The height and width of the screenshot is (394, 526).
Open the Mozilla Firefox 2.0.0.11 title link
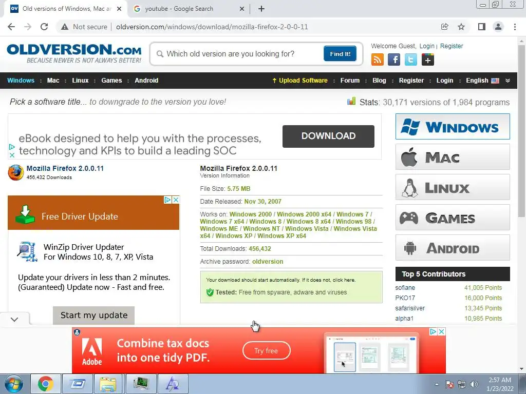point(65,168)
